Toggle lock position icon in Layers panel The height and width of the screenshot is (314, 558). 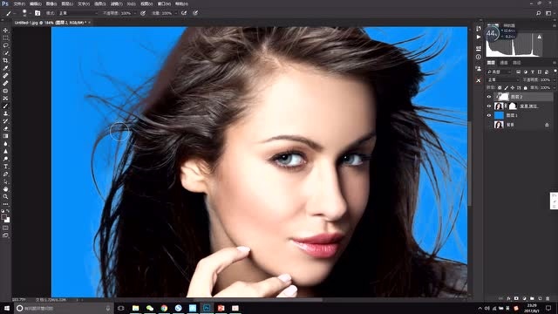click(x=513, y=87)
